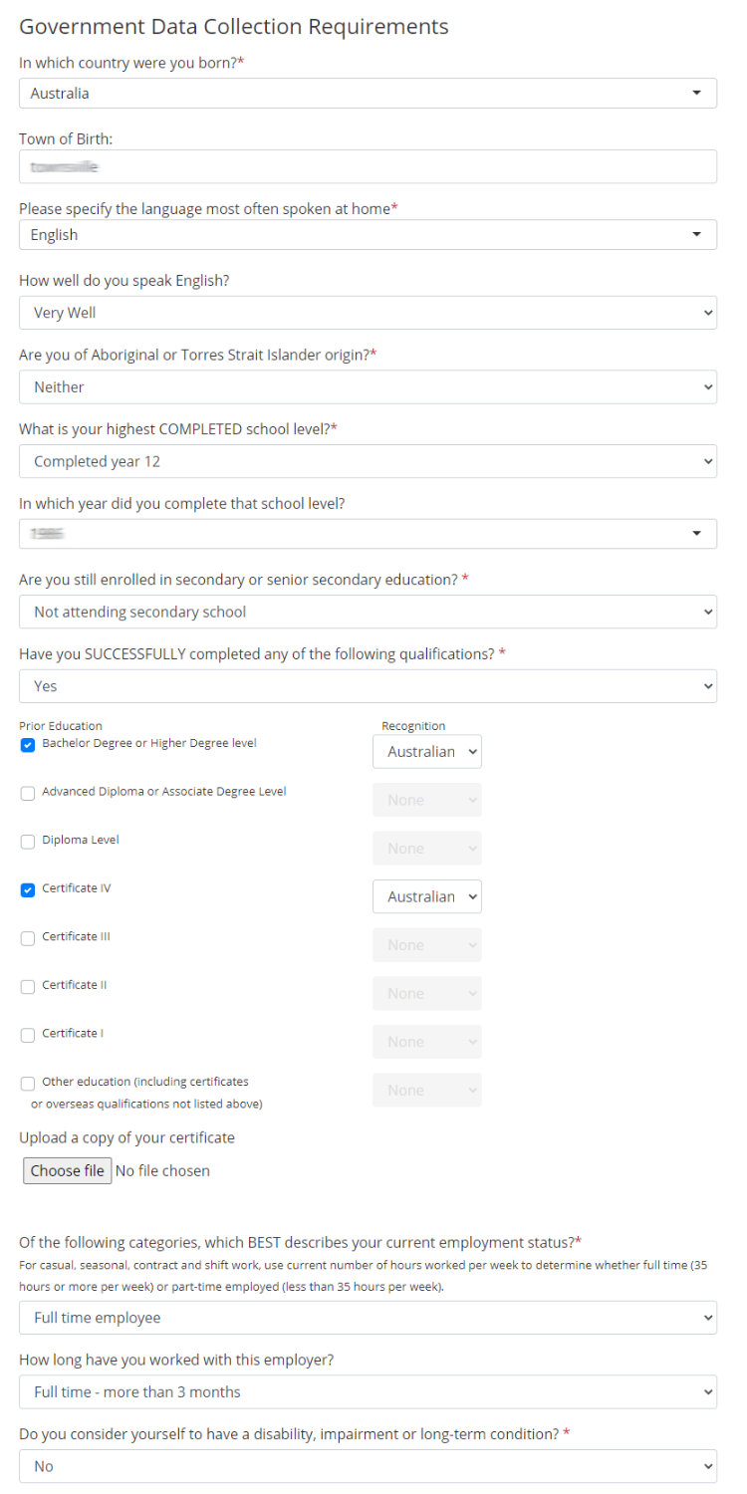Open Recognition dropdown for Certificate IV
This screenshot has height=1494, width=747.
point(427,896)
